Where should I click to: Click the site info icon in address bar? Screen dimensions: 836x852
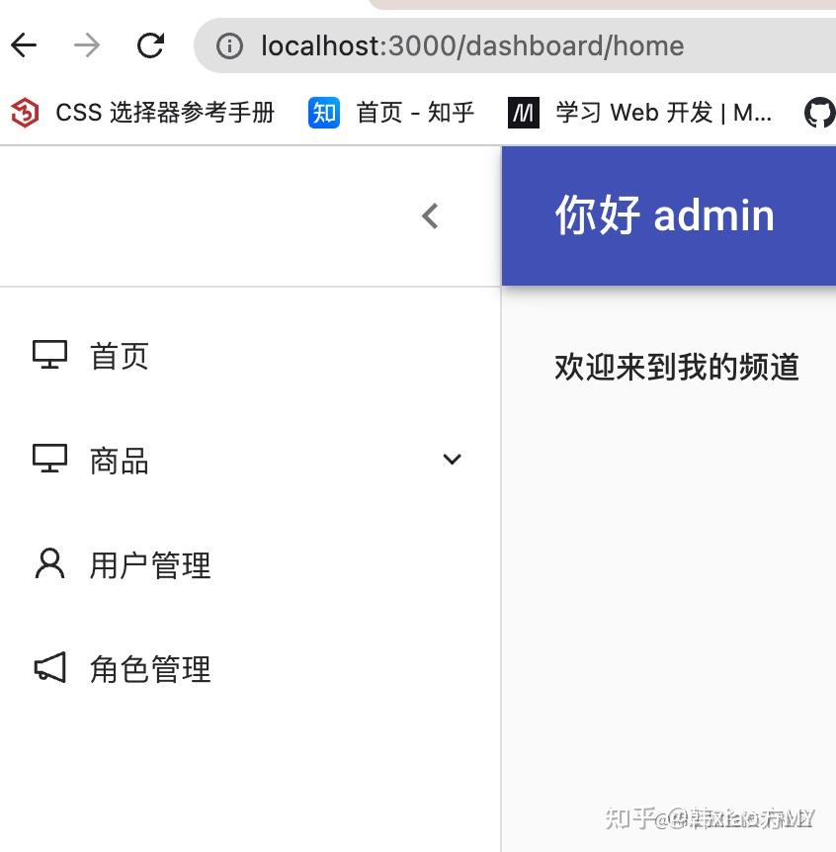point(230,46)
